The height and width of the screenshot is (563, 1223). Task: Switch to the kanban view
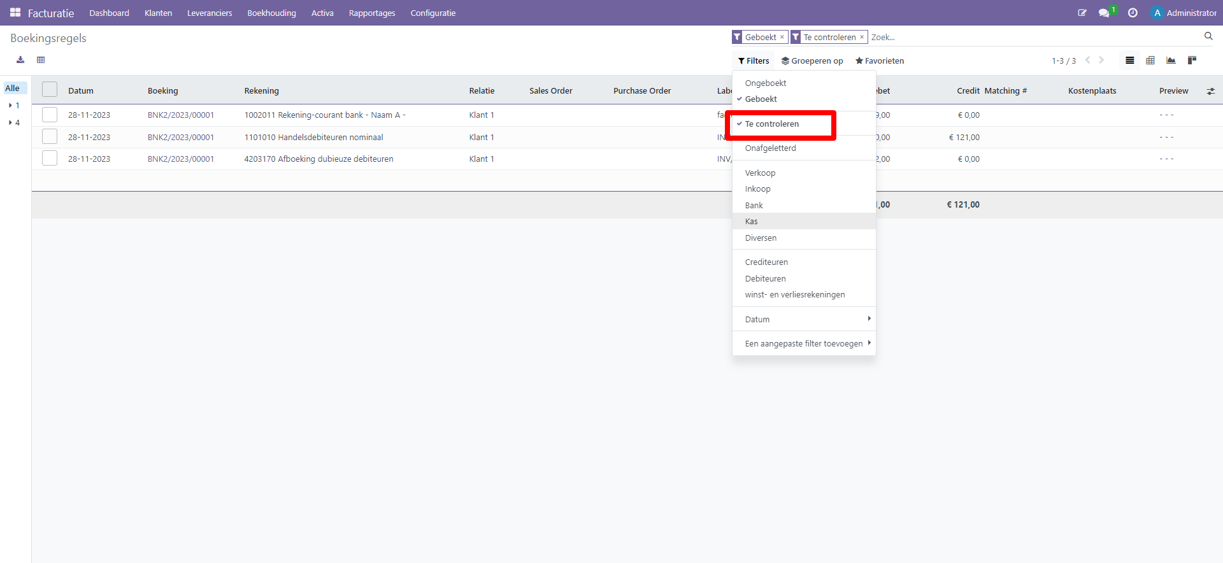click(1192, 61)
